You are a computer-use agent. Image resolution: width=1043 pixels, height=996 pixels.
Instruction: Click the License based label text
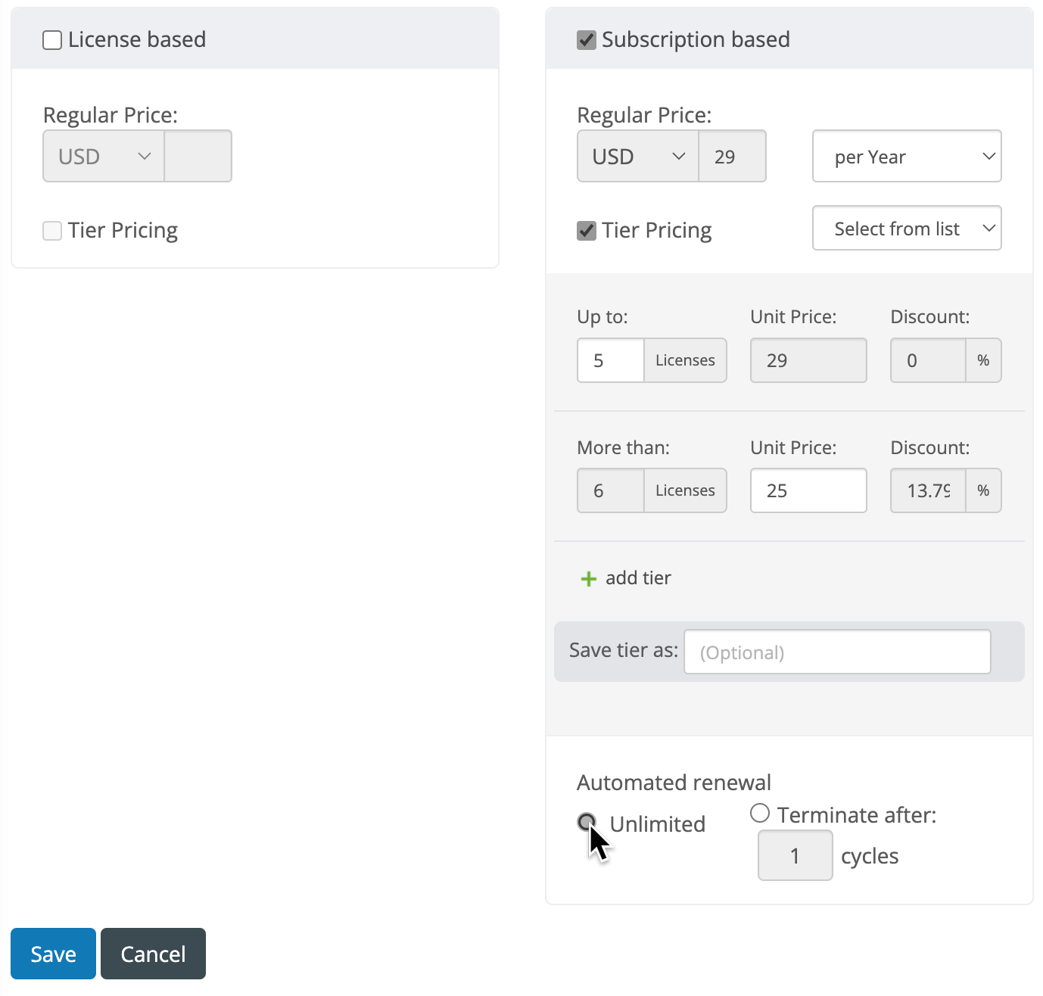137,39
